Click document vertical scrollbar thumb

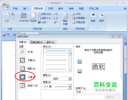125,59
